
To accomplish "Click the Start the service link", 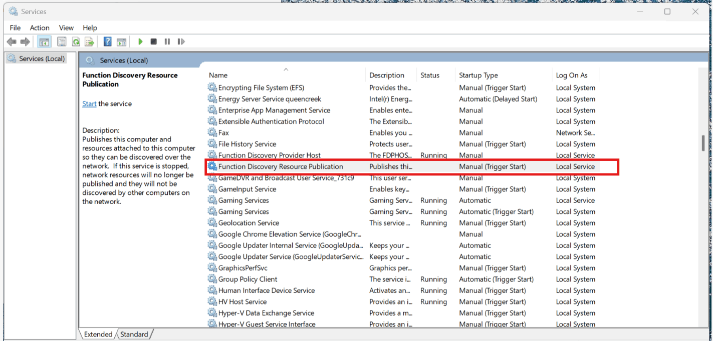I will [x=89, y=103].
